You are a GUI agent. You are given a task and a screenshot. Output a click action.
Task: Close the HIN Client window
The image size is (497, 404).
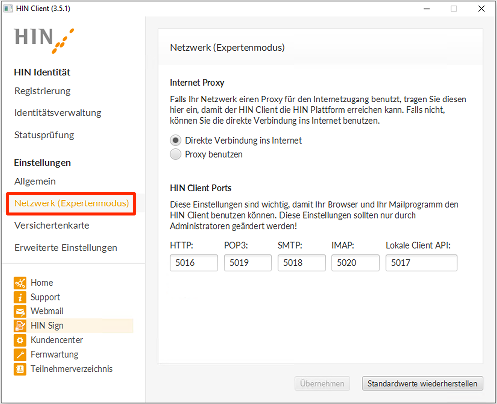point(481,9)
